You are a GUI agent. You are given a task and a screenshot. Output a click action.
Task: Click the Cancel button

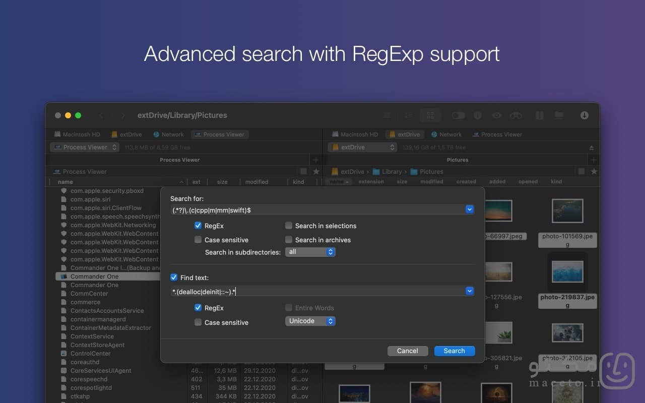click(x=408, y=351)
